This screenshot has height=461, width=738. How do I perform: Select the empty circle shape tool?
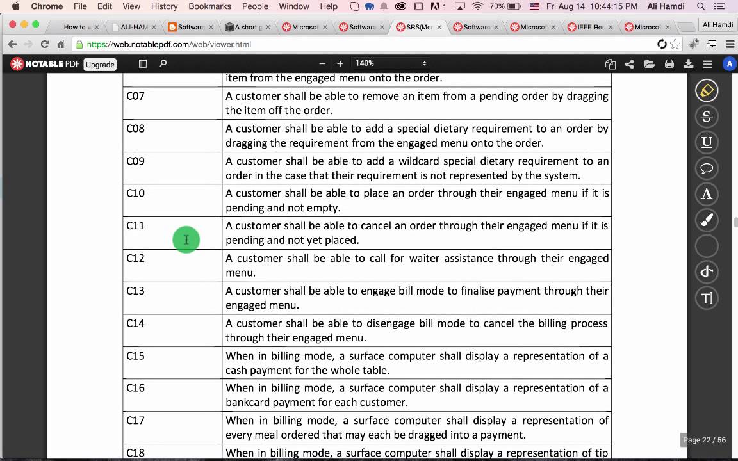pos(707,246)
